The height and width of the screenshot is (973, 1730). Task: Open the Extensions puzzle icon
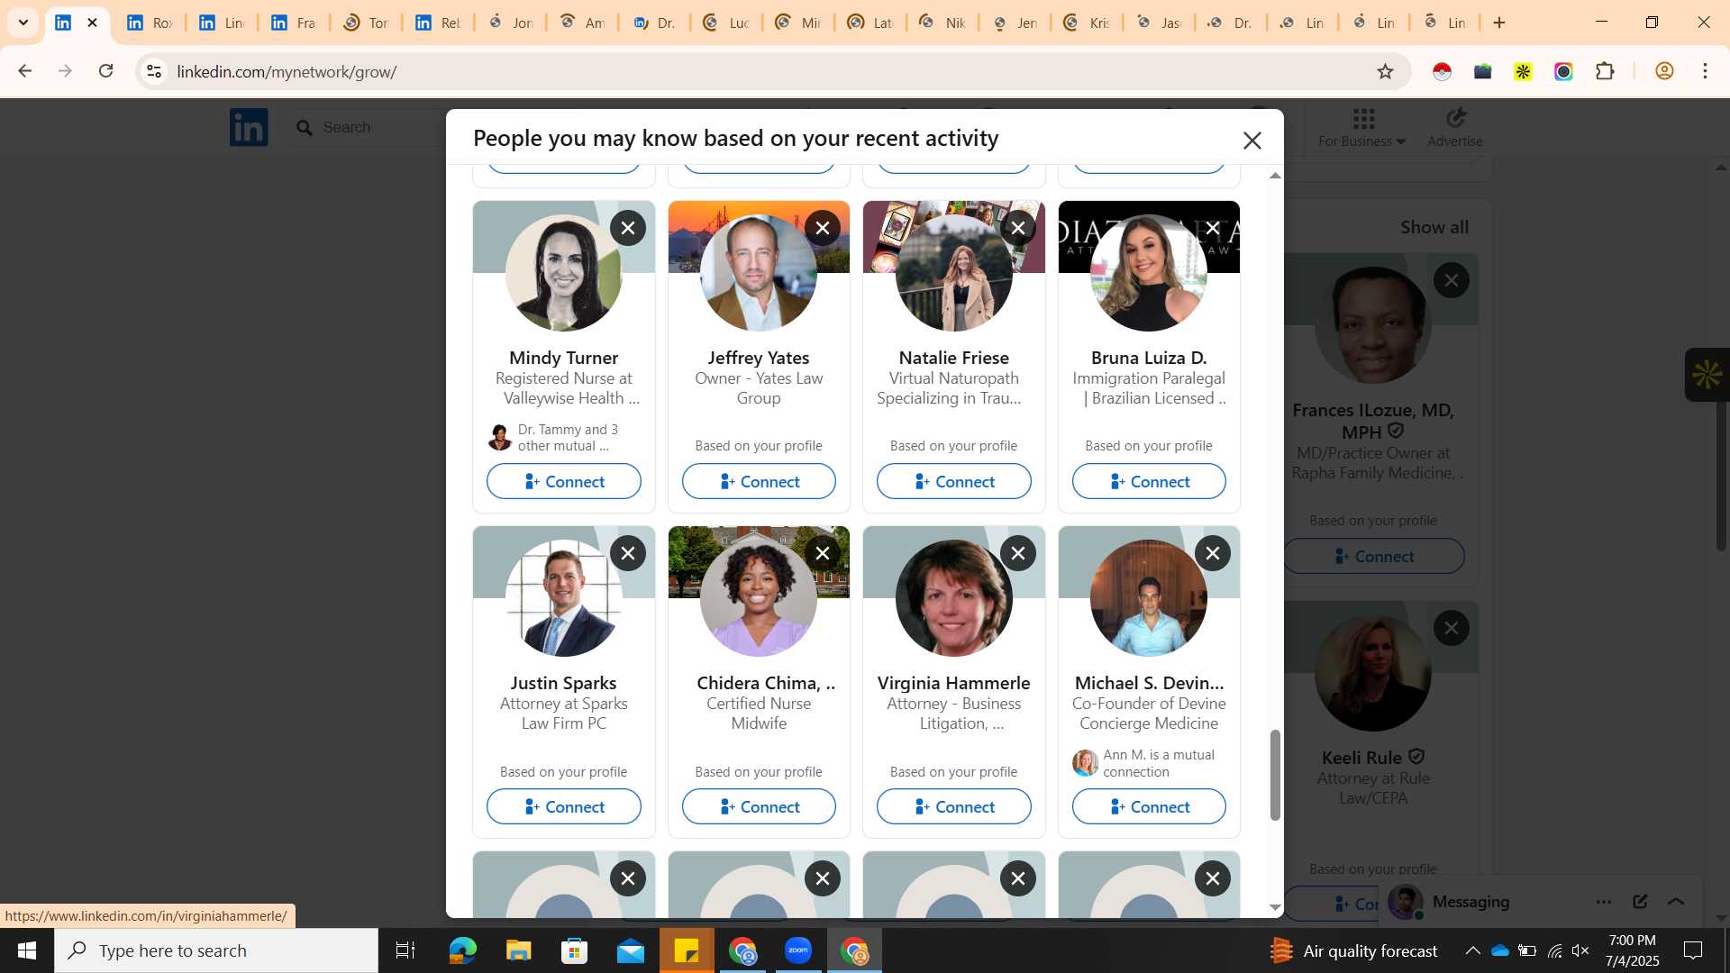pyautogui.click(x=1605, y=71)
